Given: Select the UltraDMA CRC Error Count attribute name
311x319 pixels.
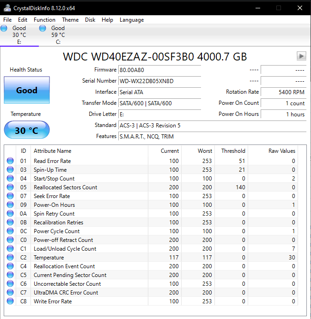Looking at the screenshot, I should [66, 292].
